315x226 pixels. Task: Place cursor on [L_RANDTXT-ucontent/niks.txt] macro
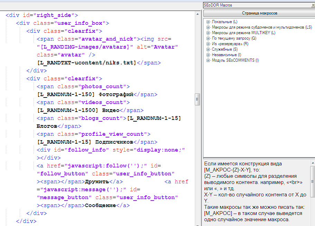(87, 63)
